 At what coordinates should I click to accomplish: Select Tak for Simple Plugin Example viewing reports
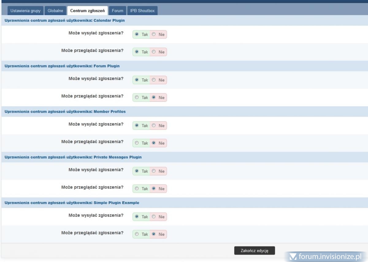tap(137, 234)
